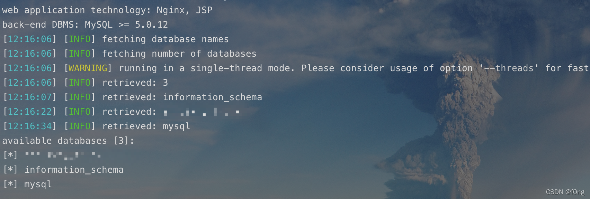The height and width of the screenshot is (199, 590).
Task: Click the 'back-end DBMS: MySQL' line
Action: point(85,25)
